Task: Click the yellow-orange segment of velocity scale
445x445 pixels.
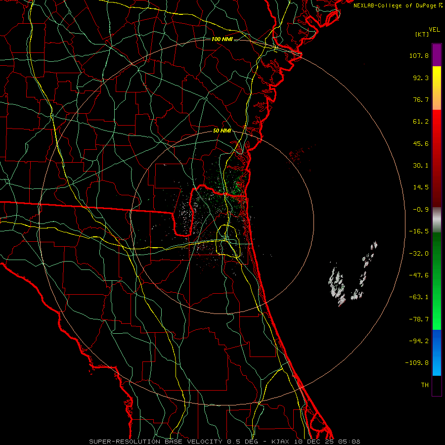Action: click(x=437, y=88)
